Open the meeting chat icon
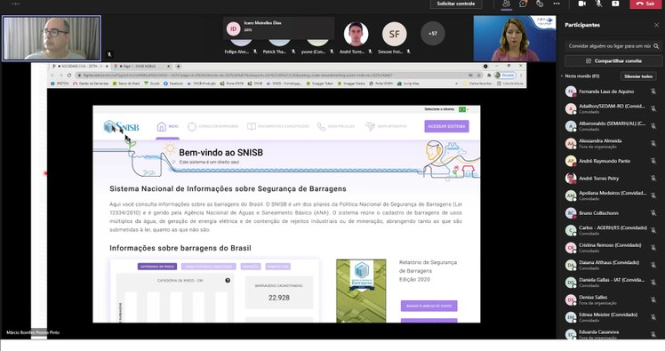665x351 pixels. pyautogui.click(x=523, y=4)
